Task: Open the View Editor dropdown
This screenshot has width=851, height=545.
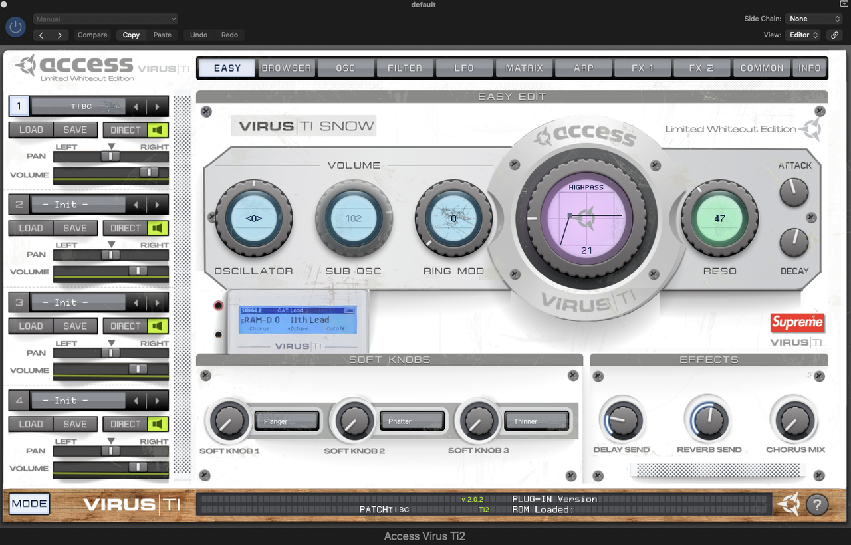Action: [x=803, y=35]
